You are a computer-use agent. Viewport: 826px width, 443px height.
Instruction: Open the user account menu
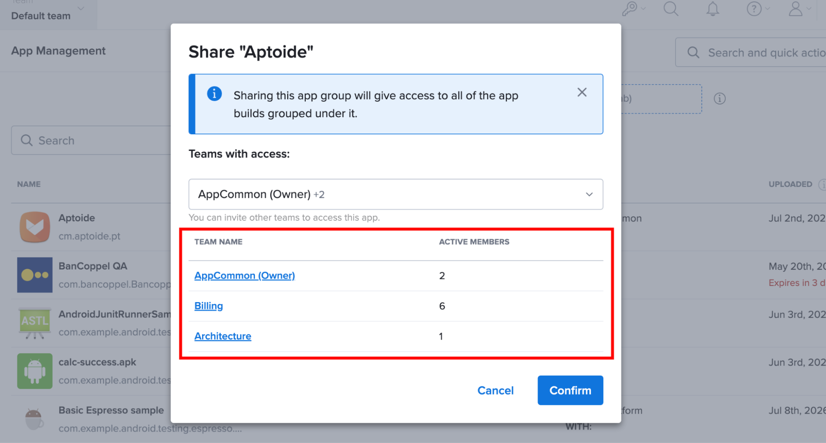[x=800, y=9]
